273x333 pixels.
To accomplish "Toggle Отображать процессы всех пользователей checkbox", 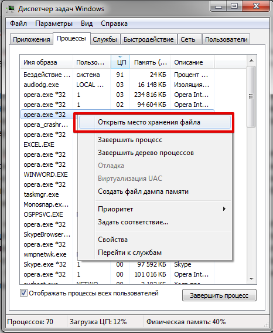I will coord(23,293).
